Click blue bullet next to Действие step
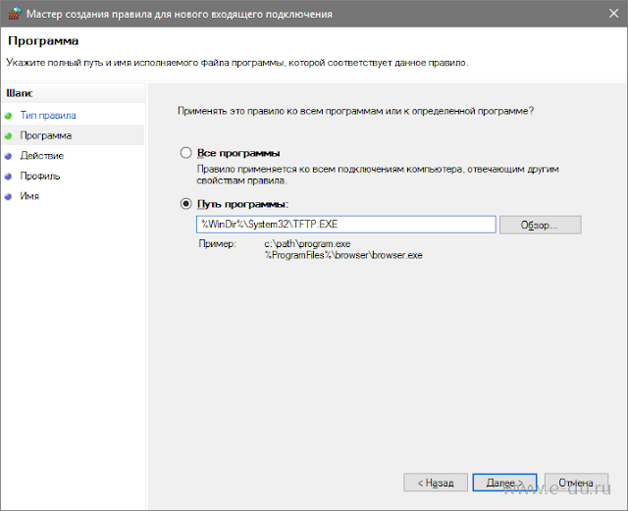 8,156
